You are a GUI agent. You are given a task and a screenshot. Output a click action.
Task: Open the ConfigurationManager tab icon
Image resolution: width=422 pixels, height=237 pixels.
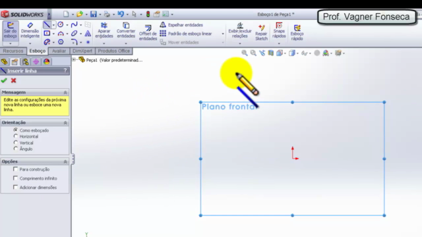point(25,62)
